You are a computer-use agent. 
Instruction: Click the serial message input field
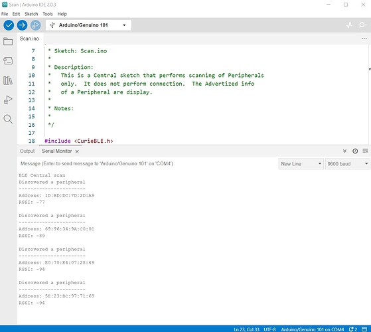[x=148, y=163]
